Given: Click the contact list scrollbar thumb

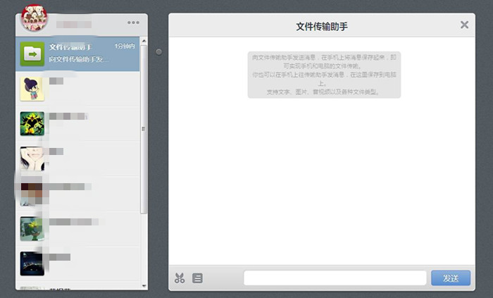Looking at the screenshot, I should [x=144, y=129].
